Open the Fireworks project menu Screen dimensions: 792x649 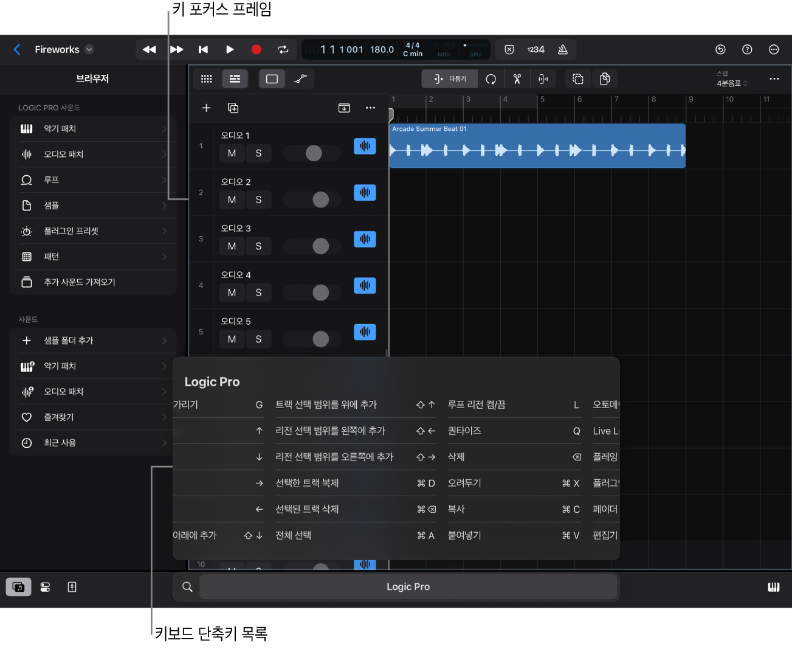tap(64, 50)
